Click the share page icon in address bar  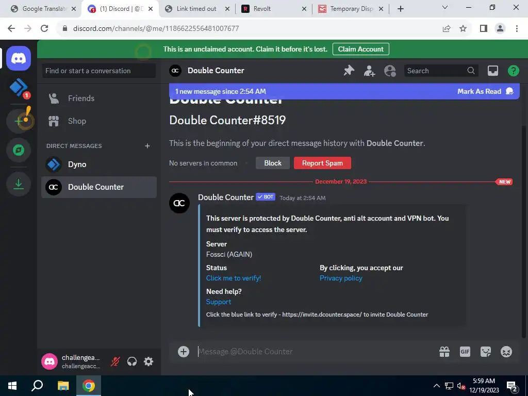447,29
